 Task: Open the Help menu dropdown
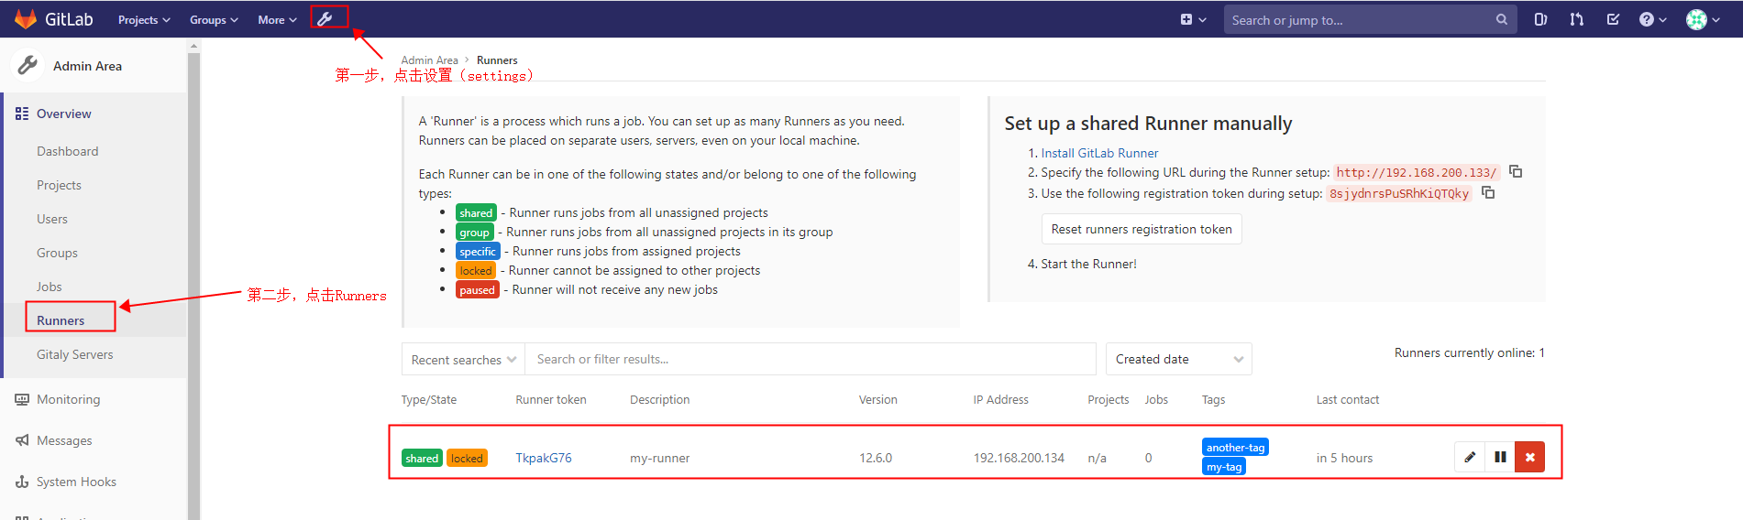tap(1652, 19)
